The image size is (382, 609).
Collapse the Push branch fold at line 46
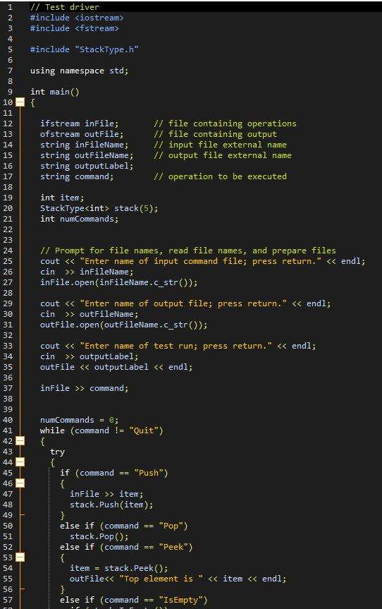pyautogui.click(x=20, y=483)
